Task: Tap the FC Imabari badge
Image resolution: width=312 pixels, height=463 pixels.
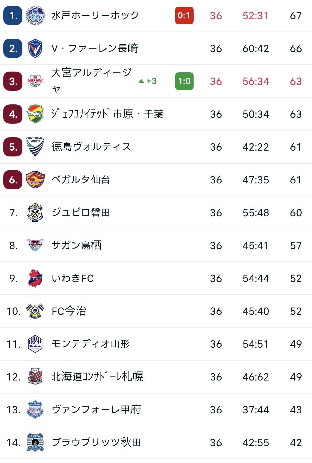Action: pos(35,311)
